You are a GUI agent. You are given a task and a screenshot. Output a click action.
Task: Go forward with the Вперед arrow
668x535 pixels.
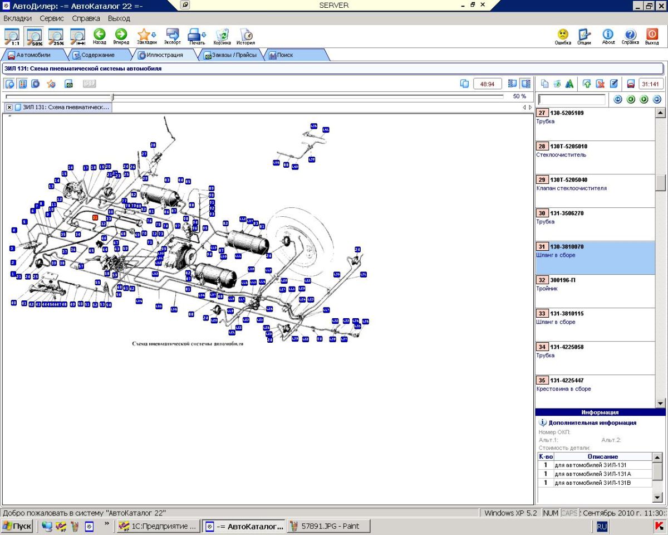(121, 37)
